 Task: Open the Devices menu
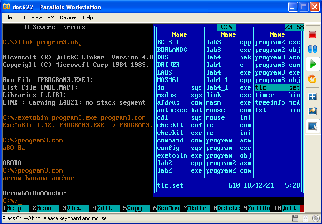pos(69,18)
